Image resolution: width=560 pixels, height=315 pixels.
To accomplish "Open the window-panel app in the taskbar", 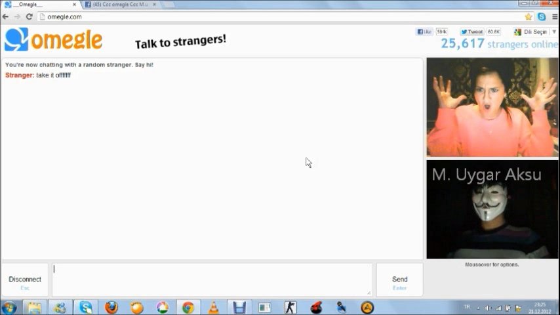I will 265,308.
